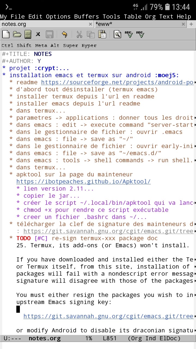
Task: Open the Help menu
Action: [x=184, y=17]
